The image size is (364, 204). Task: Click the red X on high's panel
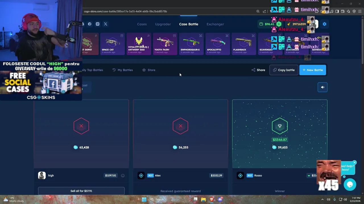coord(81,126)
